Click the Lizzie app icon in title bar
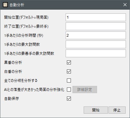The width and height of the screenshot is (130, 118). (5, 5)
